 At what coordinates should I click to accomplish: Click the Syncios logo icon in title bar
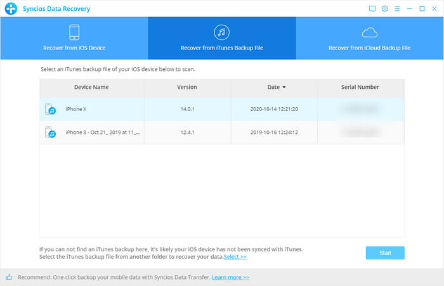click(x=11, y=9)
